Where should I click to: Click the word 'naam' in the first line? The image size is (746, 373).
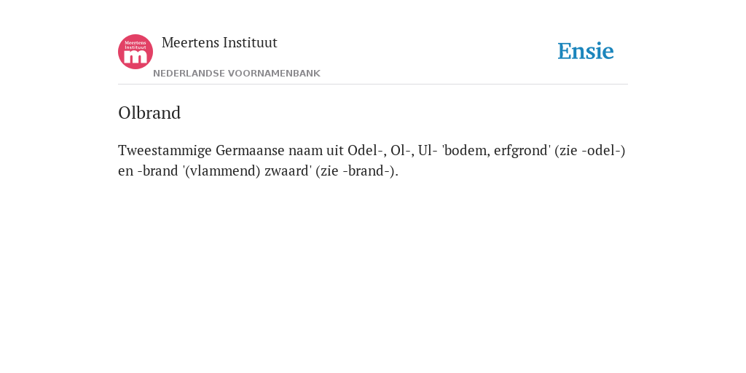pos(305,151)
